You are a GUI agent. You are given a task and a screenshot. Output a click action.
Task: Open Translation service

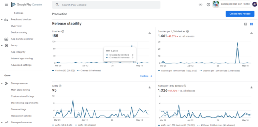[21, 116]
